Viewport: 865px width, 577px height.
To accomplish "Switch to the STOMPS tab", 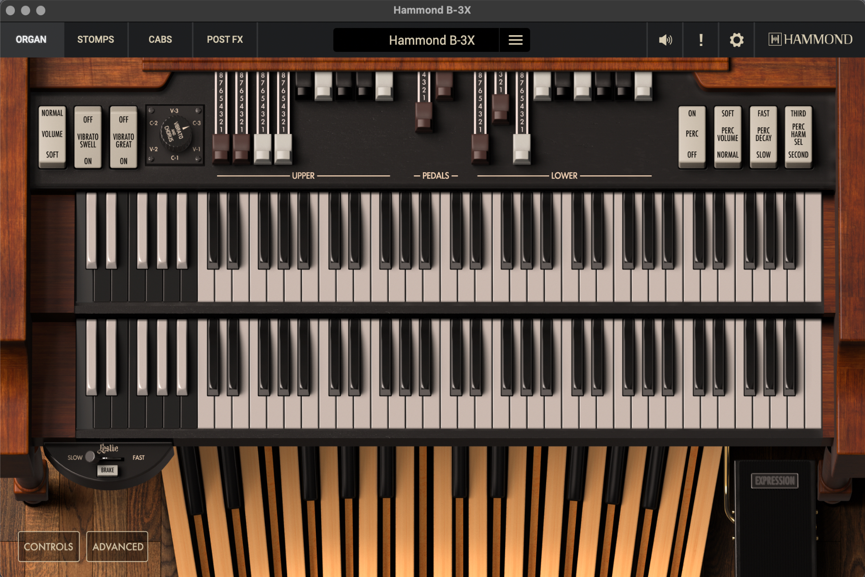I will (x=96, y=40).
